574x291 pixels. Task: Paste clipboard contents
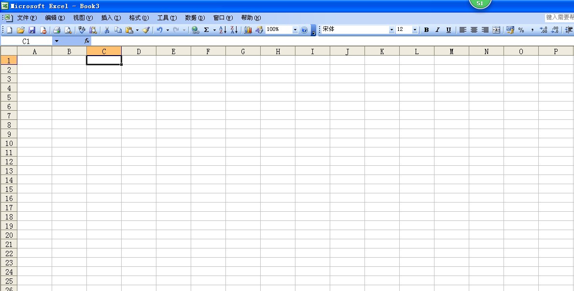[x=129, y=30]
